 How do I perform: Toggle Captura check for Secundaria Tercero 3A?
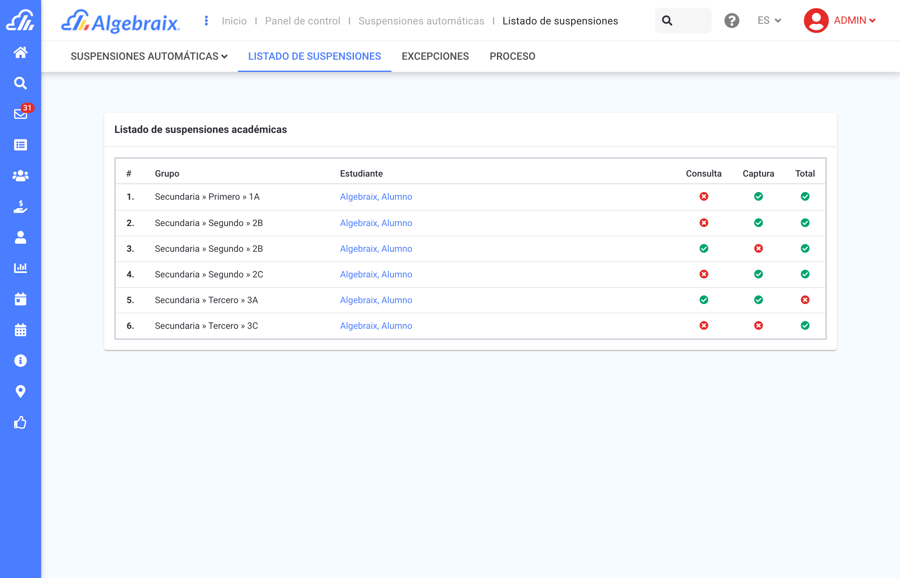pyautogui.click(x=758, y=300)
